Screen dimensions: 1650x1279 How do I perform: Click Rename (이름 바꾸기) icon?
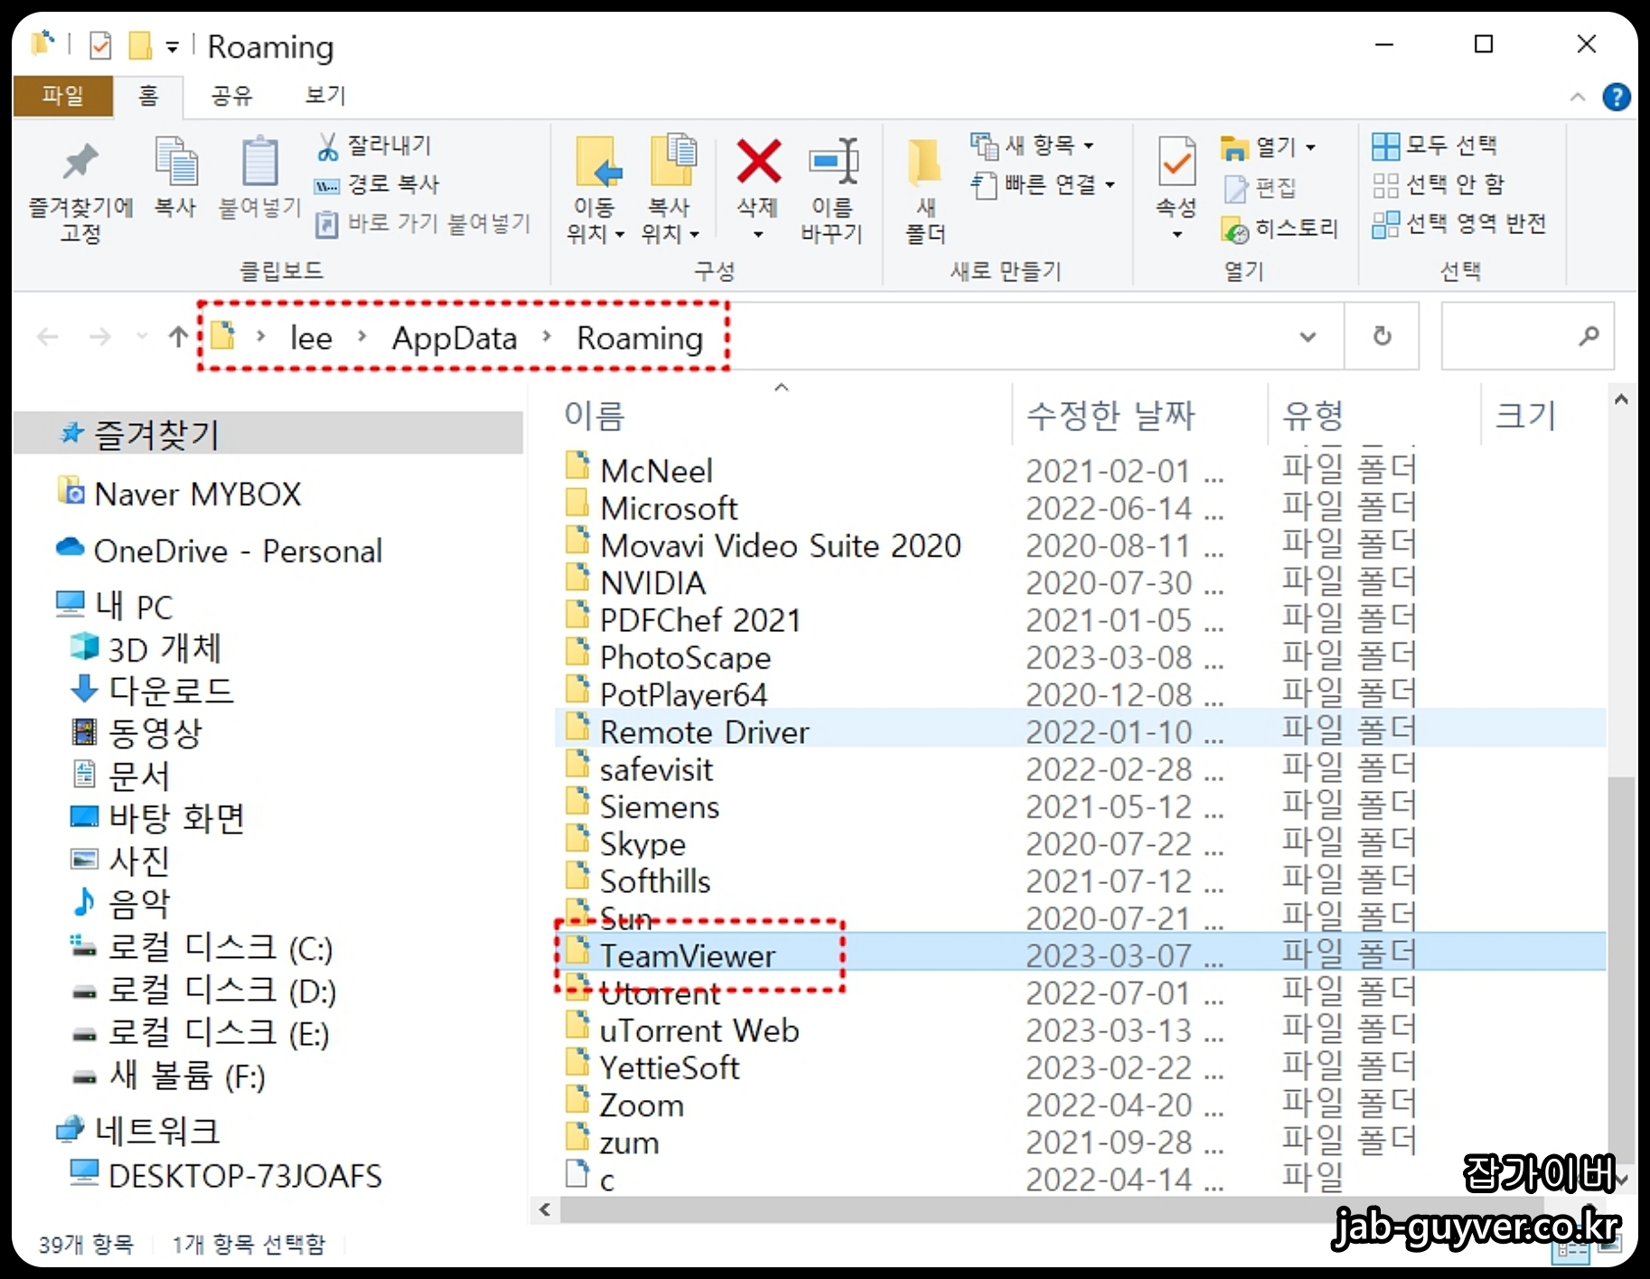833,161
